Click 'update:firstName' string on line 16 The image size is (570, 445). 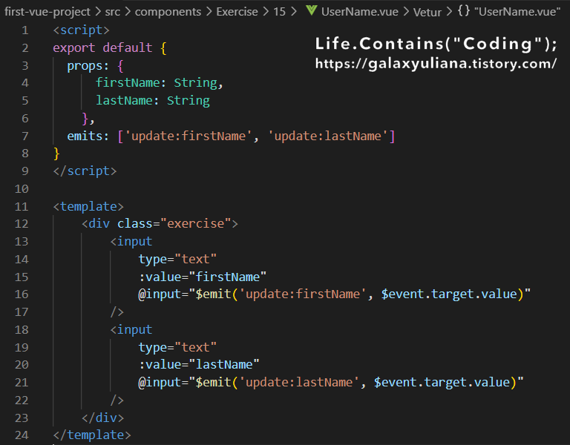click(x=303, y=294)
